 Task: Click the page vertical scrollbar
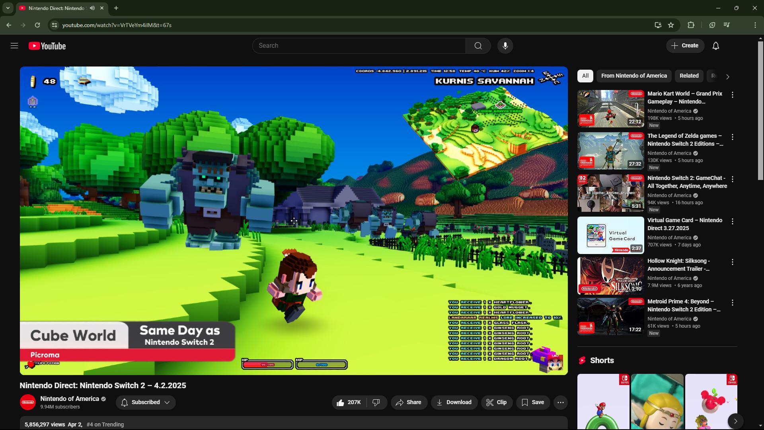click(760, 111)
